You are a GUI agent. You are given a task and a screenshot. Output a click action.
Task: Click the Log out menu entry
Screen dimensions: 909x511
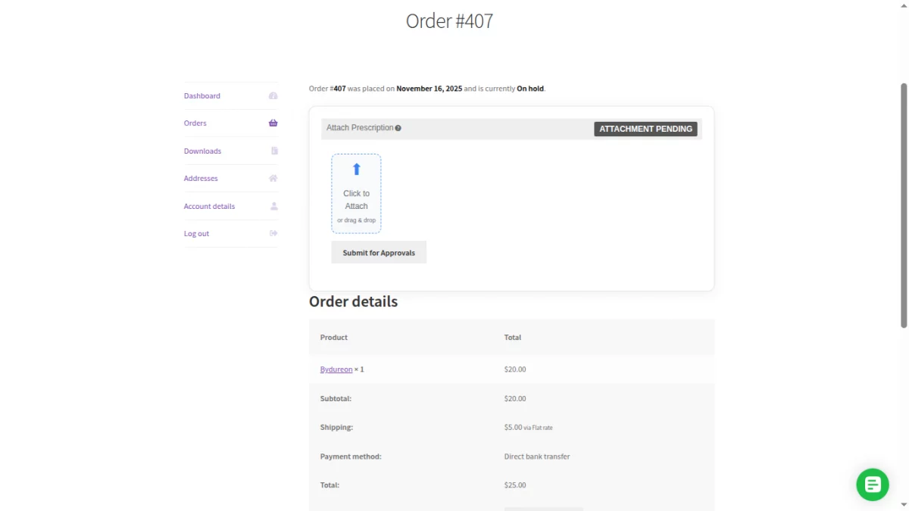point(196,233)
